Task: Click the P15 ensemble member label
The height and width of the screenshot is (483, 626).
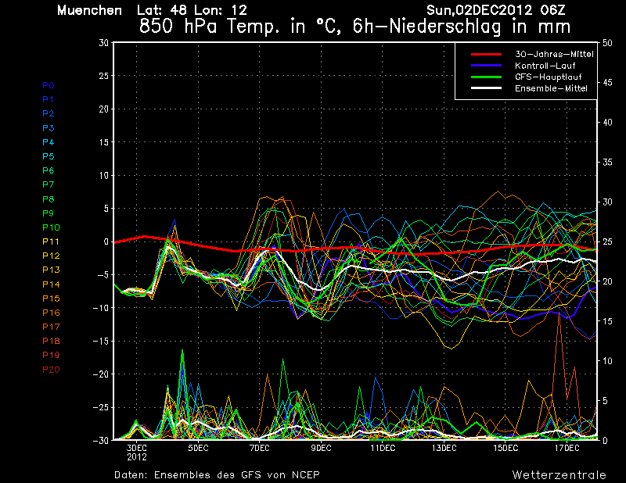Action: coord(51,299)
